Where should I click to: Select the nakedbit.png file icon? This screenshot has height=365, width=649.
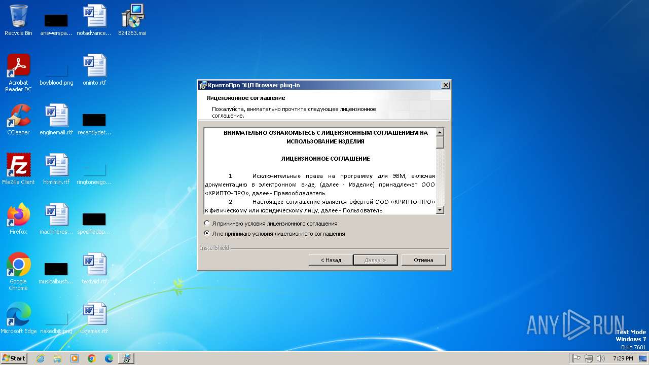click(x=56, y=322)
